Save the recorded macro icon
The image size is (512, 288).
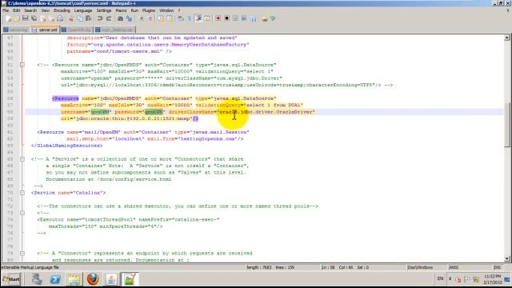click(x=253, y=18)
